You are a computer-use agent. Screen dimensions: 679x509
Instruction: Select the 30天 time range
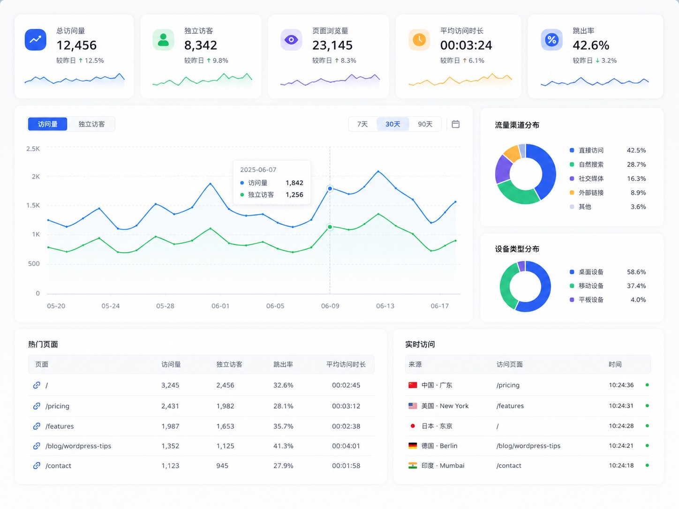pyautogui.click(x=393, y=124)
